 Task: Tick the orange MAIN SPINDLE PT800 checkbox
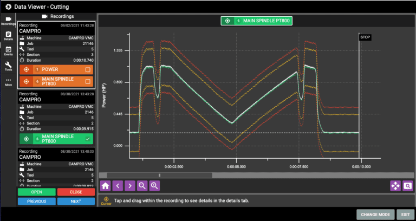88,81
